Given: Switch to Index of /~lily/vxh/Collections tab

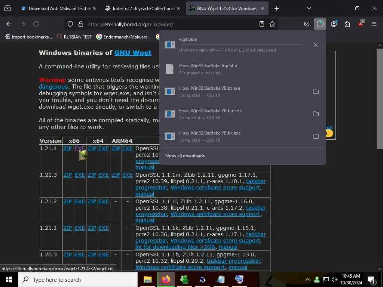Looking at the screenshot, I should pos(143,8).
